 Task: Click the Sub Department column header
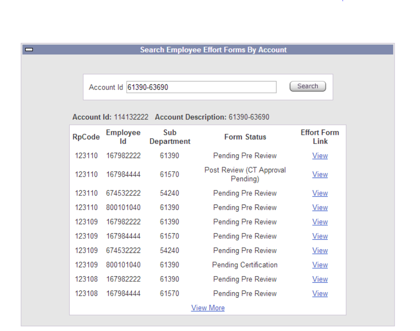point(170,137)
